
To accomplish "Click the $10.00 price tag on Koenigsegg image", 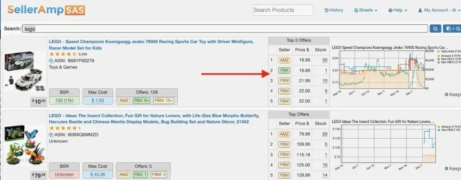I will tap(39, 102).
